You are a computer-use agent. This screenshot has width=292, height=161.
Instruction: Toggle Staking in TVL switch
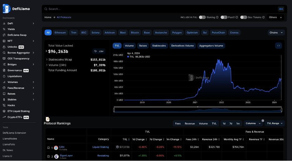(x=202, y=17)
